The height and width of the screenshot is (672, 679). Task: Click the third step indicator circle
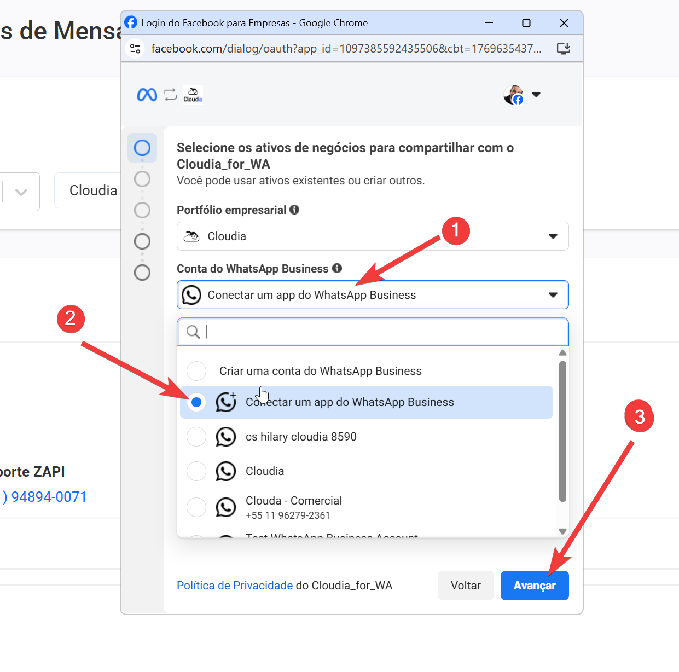pos(142,210)
